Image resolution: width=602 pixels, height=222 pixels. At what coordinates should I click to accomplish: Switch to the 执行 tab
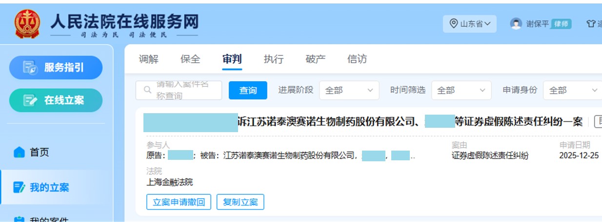[274, 59]
